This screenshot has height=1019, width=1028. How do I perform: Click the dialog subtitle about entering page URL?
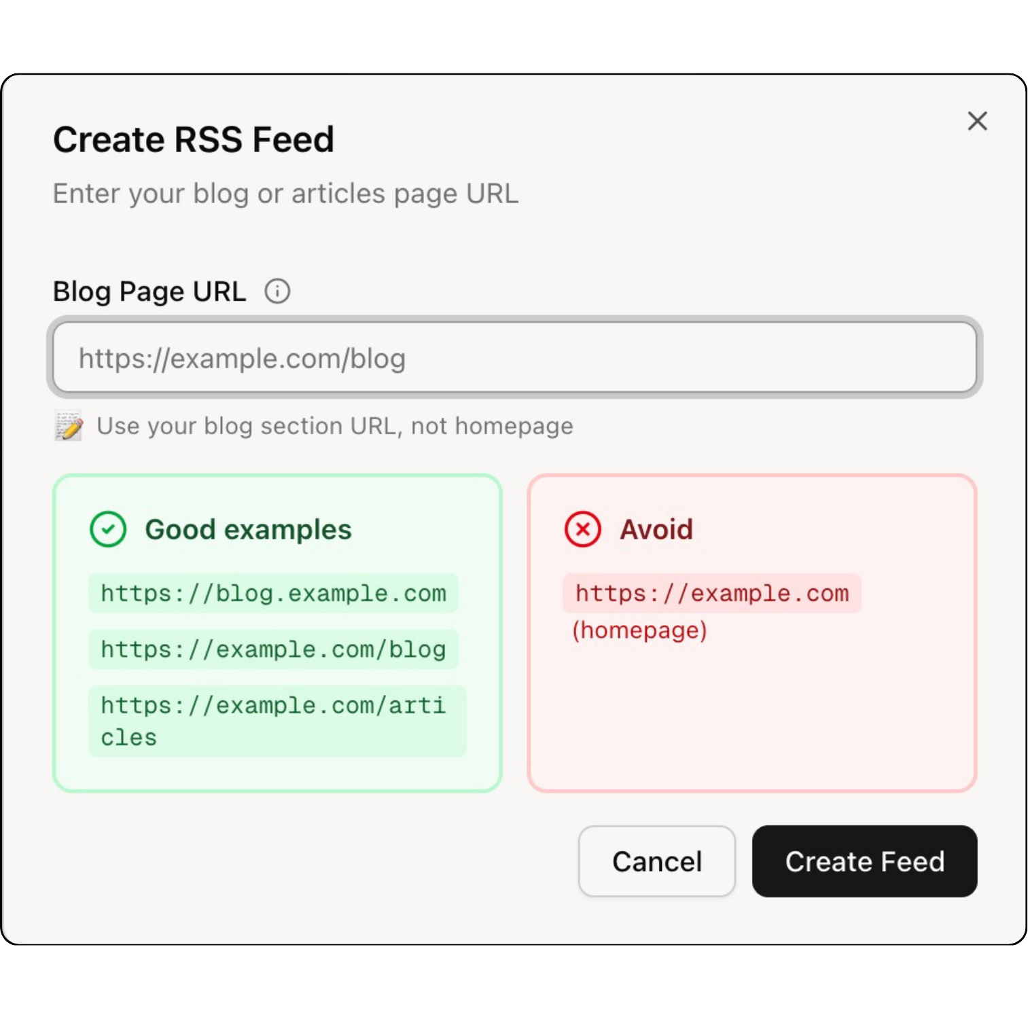[285, 193]
